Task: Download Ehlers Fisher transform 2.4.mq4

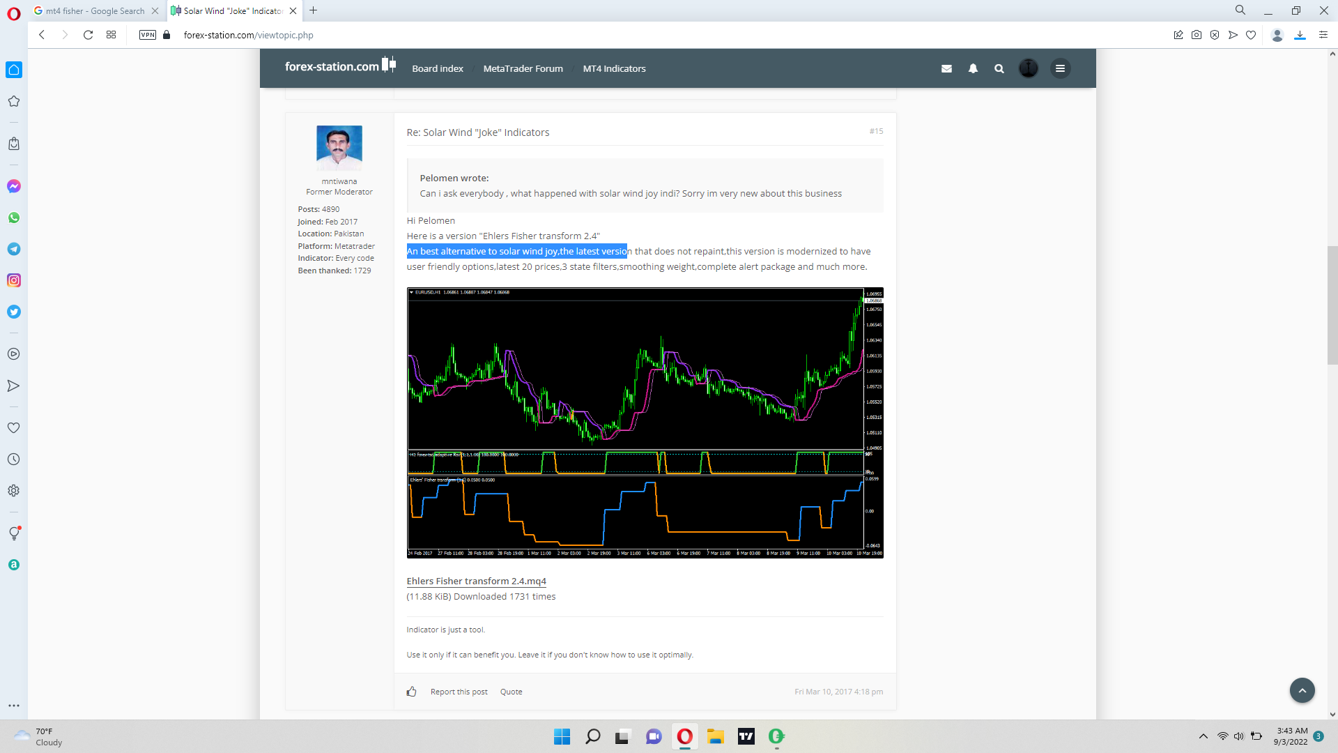Action: point(476,581)
